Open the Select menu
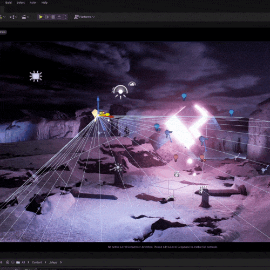 [x=21, y=3]
